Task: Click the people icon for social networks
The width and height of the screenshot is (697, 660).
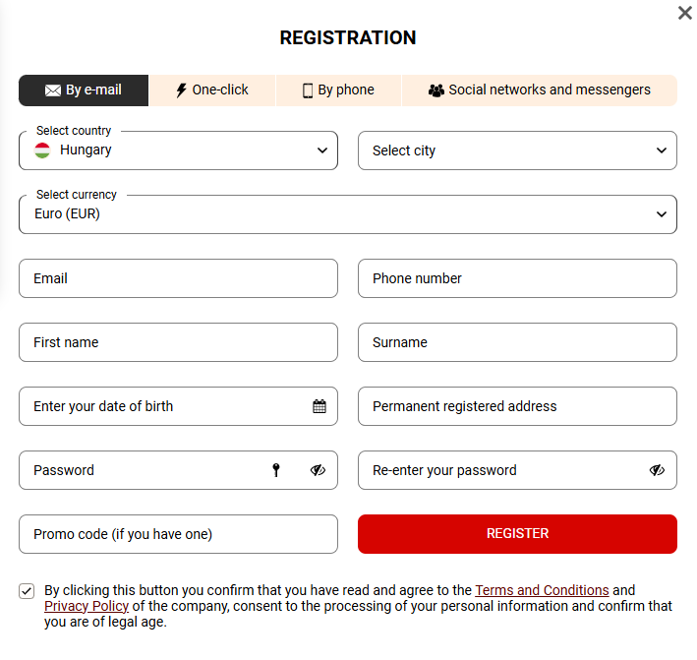Action: (436, 90)
